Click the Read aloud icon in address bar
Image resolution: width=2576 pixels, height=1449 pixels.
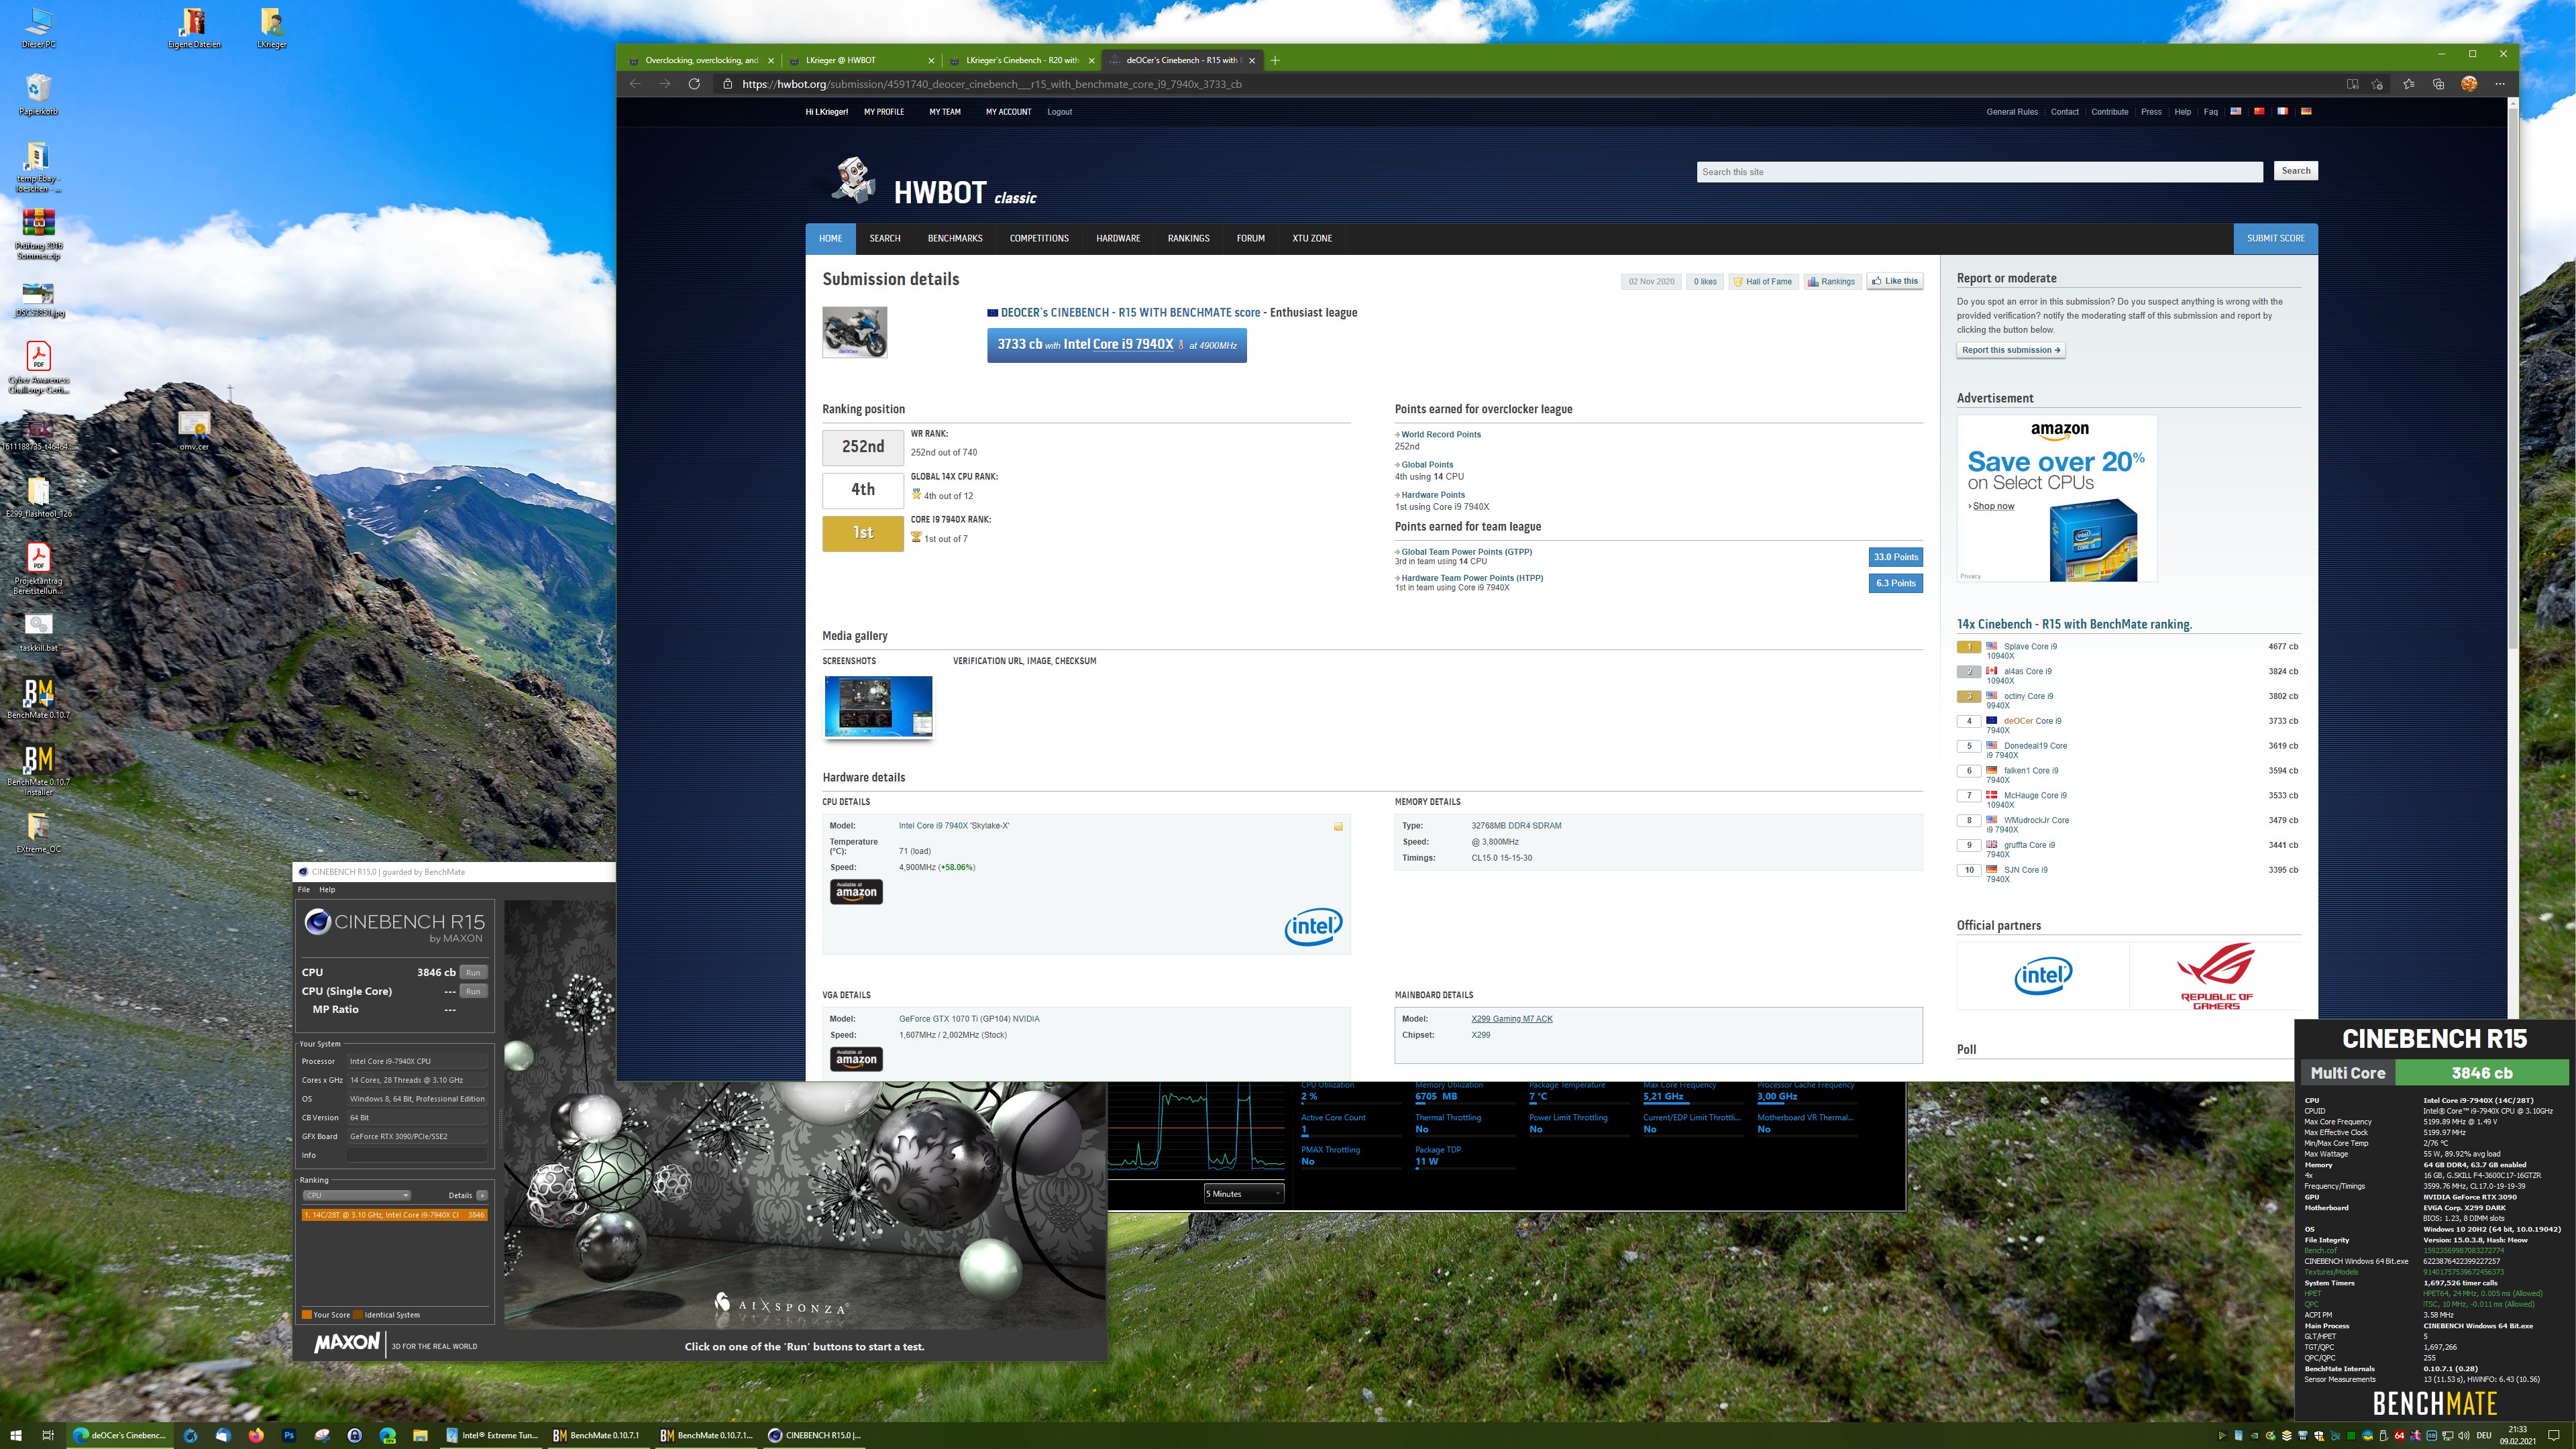2352,84
